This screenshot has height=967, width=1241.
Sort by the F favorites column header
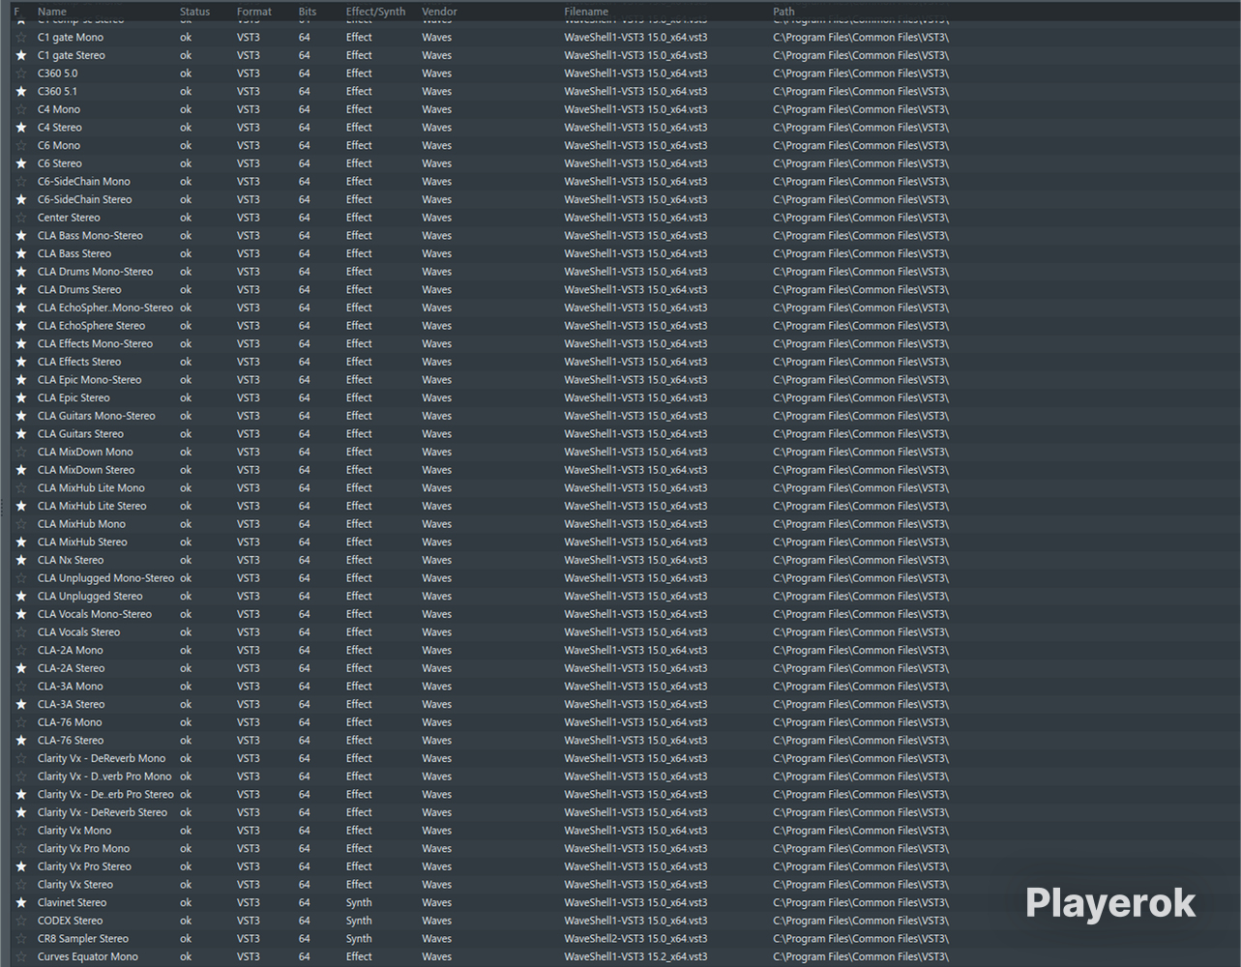coord(16,12)
